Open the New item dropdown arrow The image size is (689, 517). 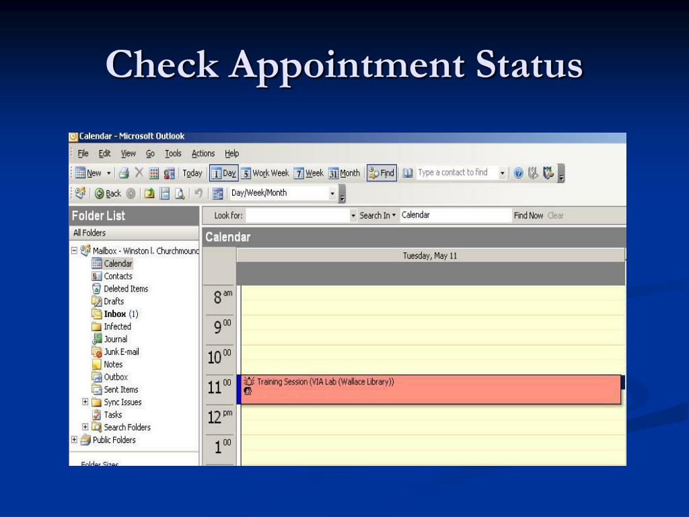coord(108,173)
